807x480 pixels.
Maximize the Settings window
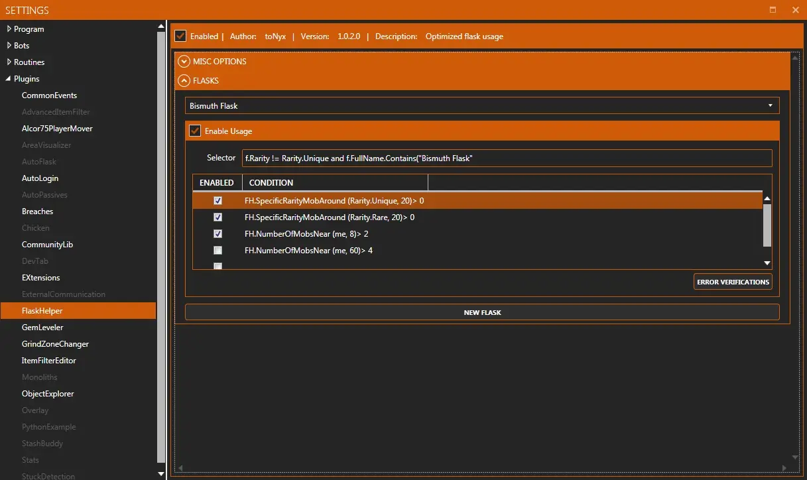pos(773,10)
